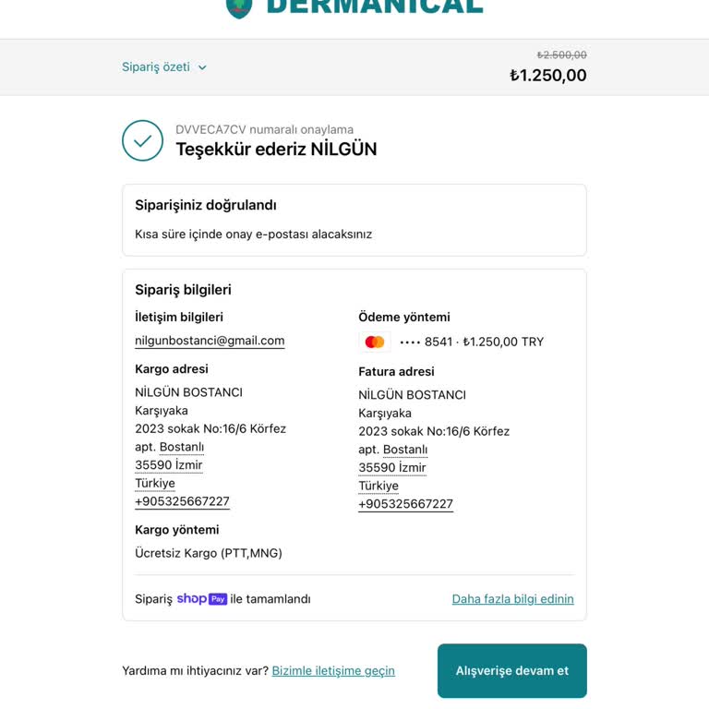Click the Teşekkür ederiz NİLGÜN heading
The width and height of the screenshot is (709, 709).
[276, 150]
